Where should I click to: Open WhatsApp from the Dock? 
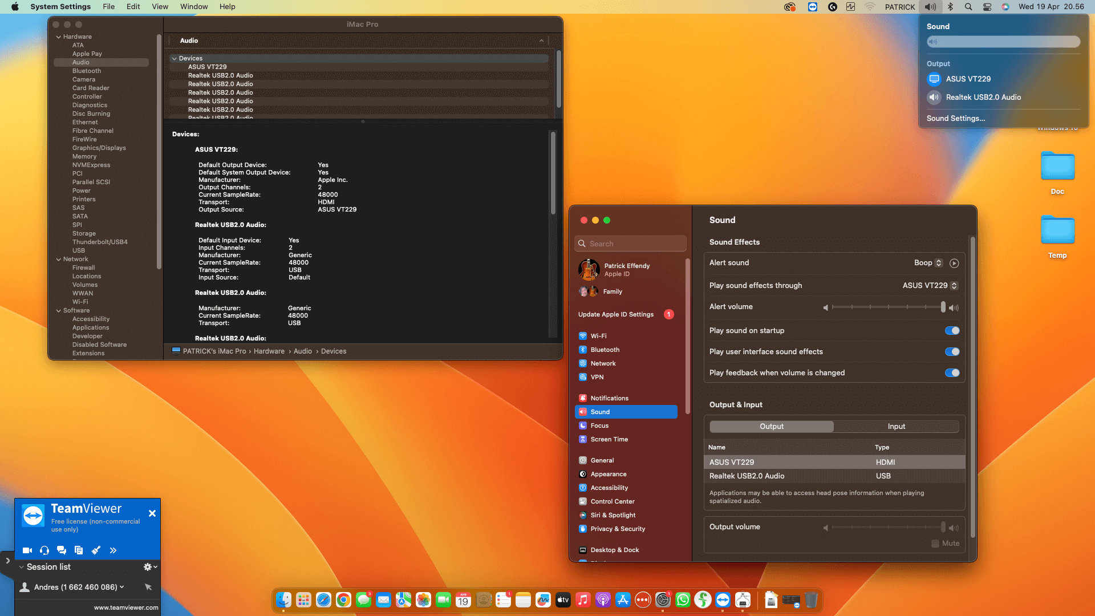[x=683, y=600]
